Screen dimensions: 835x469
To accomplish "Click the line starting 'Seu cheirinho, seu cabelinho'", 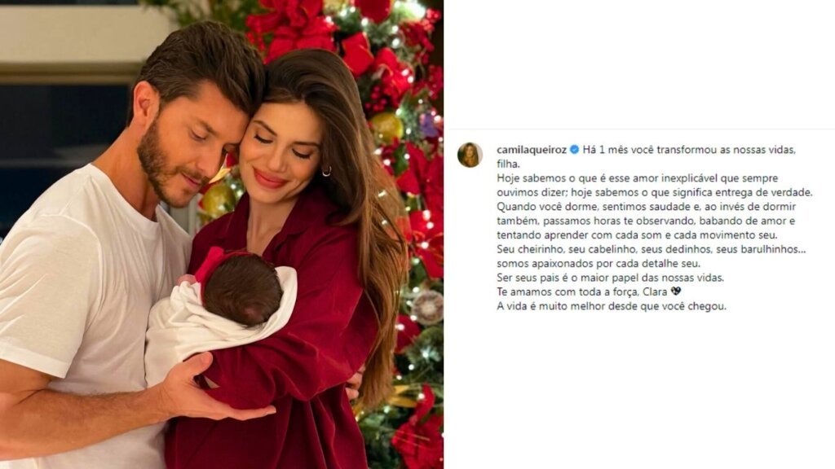I will tap(651, 249).
